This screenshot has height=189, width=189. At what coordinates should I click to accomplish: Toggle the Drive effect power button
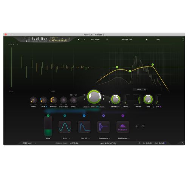click(x=33, y=100)
